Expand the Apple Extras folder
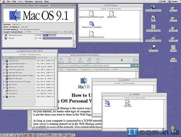This screenshot has height=137, width=181. click(x=4, y=61)
